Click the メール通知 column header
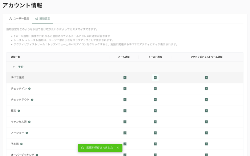This screenshot has height=156, width=250. (124, 57)
